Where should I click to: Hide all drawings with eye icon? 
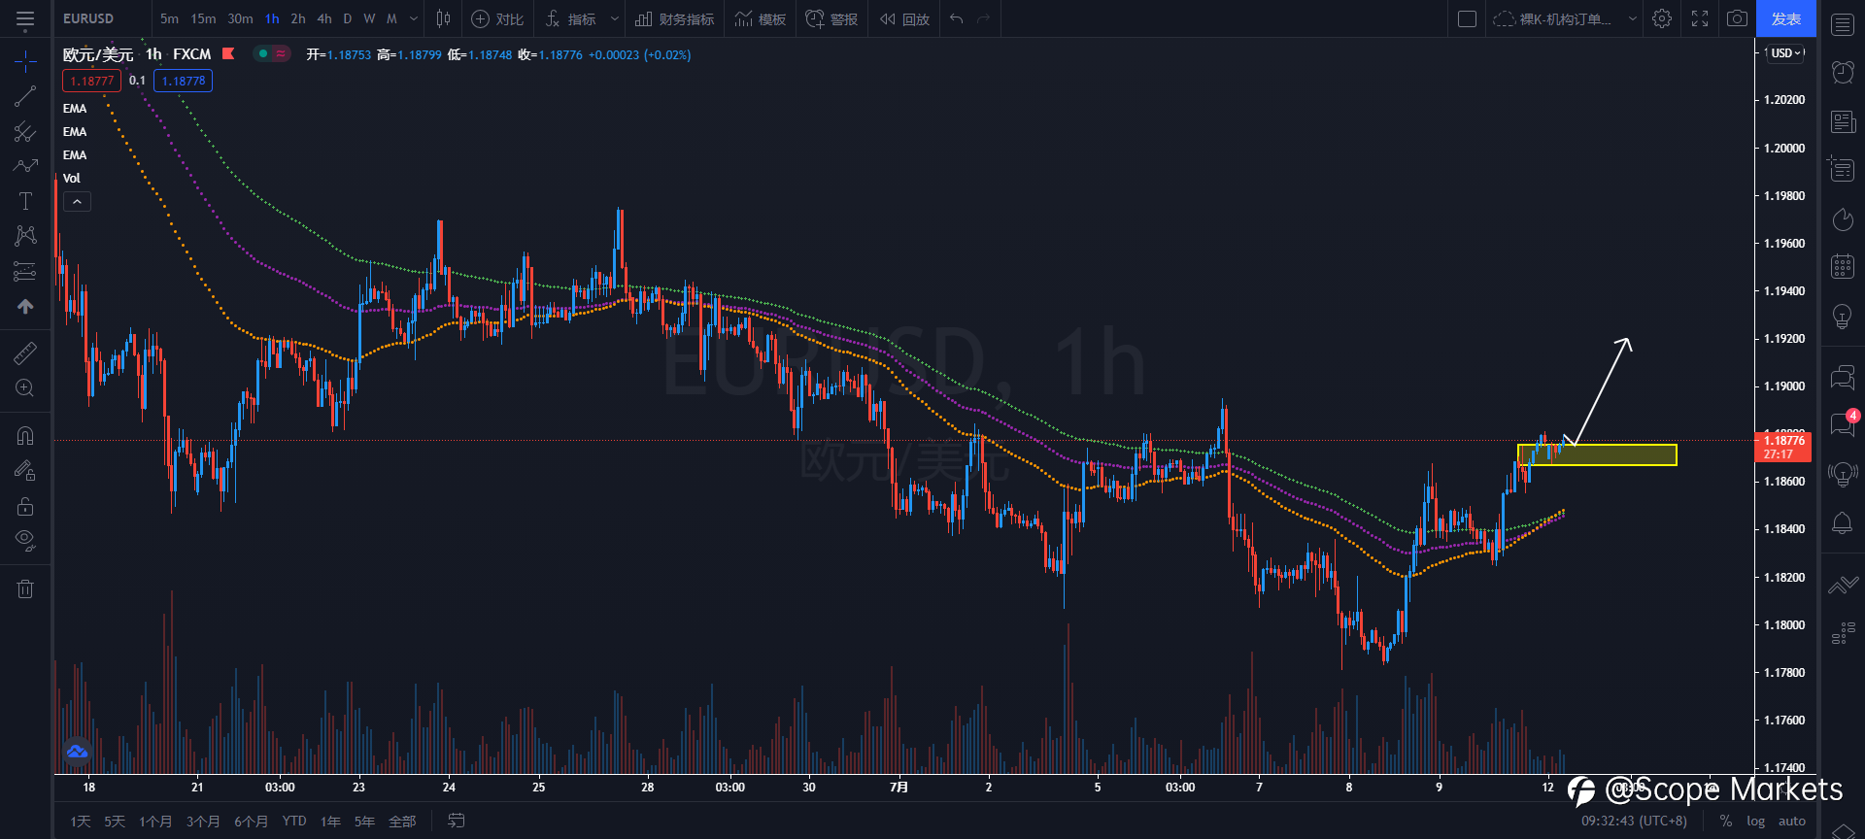25,540
